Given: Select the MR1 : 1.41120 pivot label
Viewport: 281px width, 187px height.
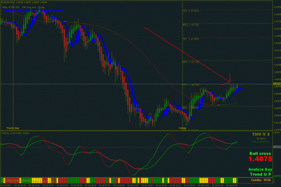Looking at the screenshot, I should coord(191,62).
